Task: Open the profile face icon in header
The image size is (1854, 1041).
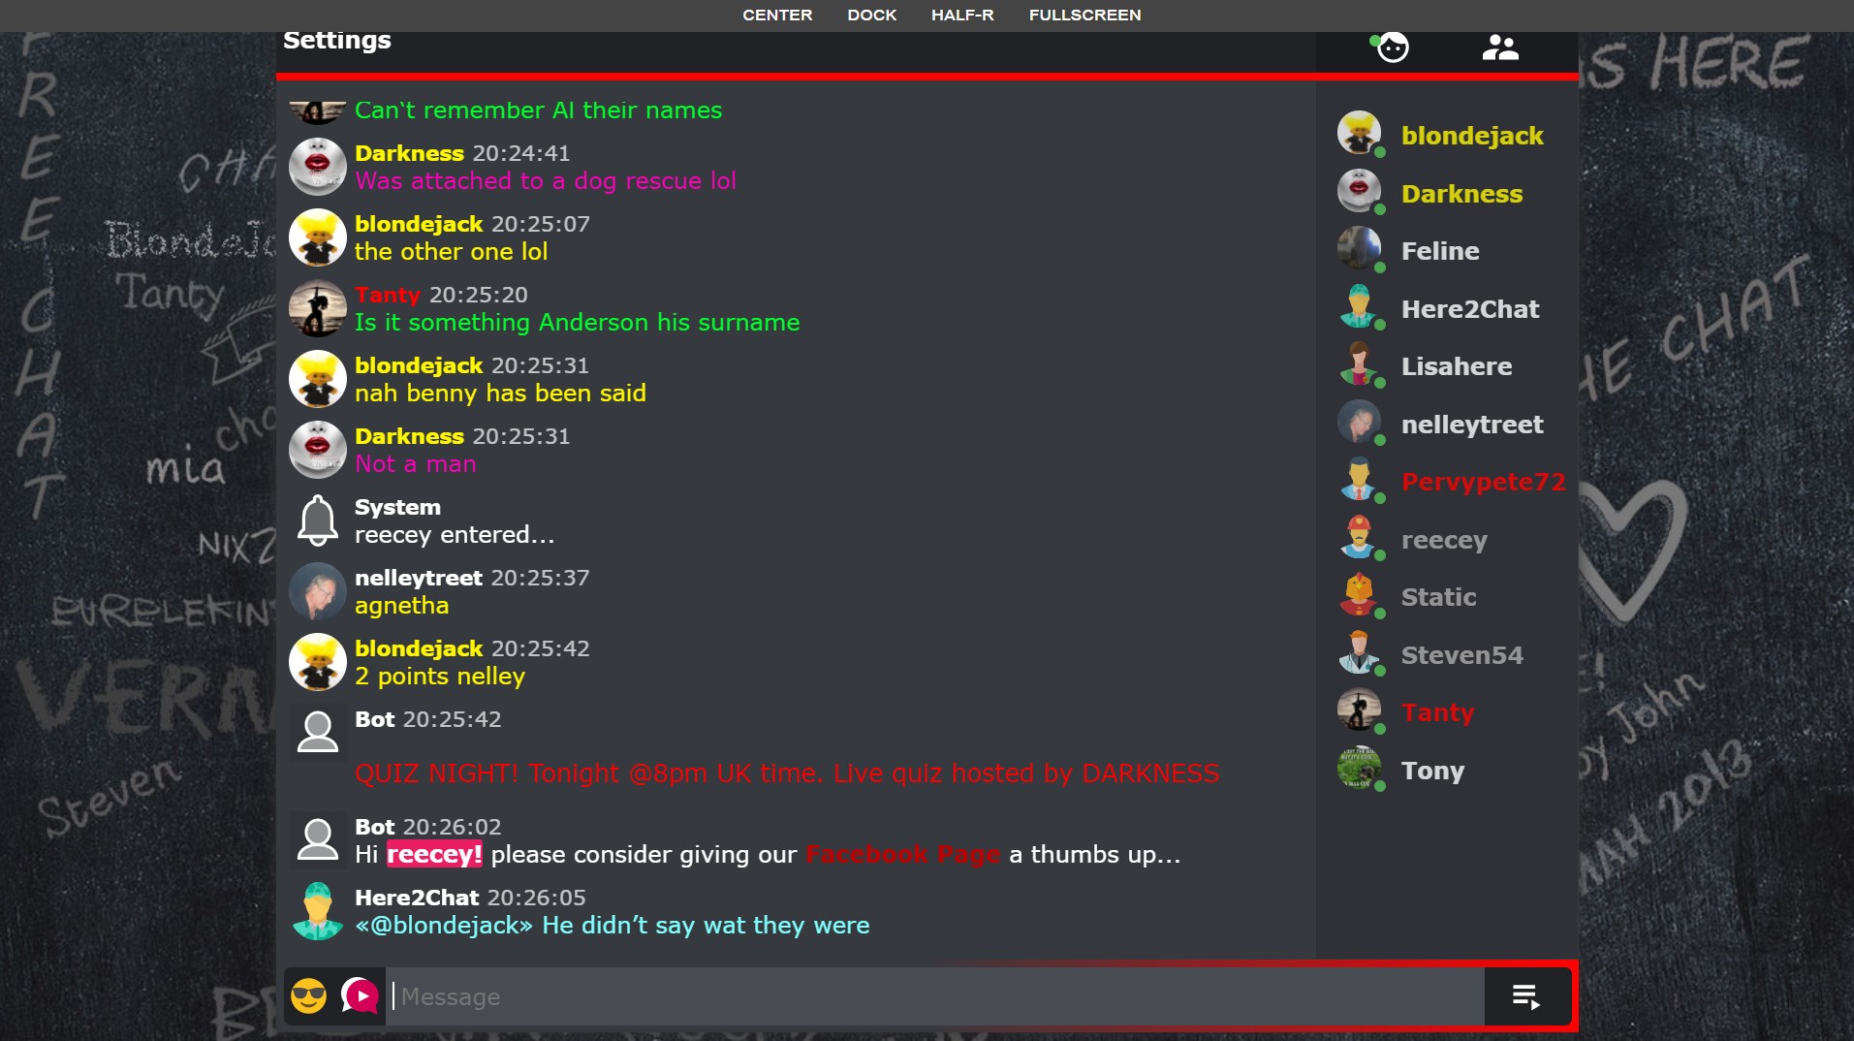Action: click(1392, 47)
